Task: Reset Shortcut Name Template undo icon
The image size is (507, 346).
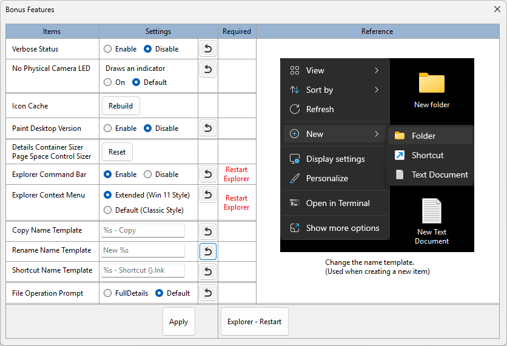Action: [x=208, y=271]
